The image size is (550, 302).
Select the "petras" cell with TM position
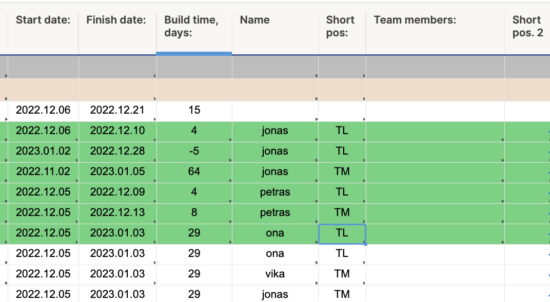(274, 212)
